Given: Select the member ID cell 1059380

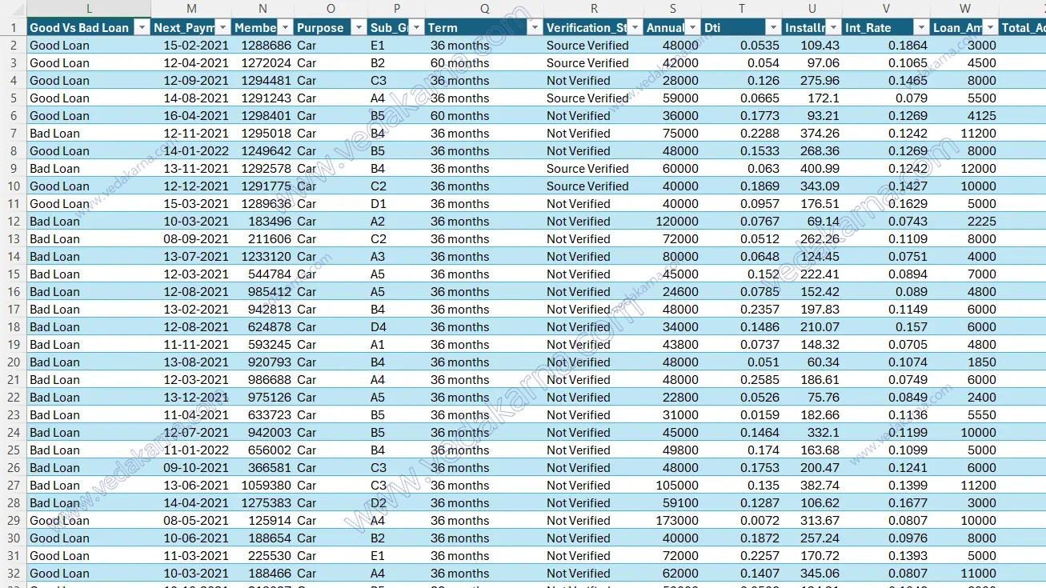Looking at the screenshot, I should pos(263,485).
